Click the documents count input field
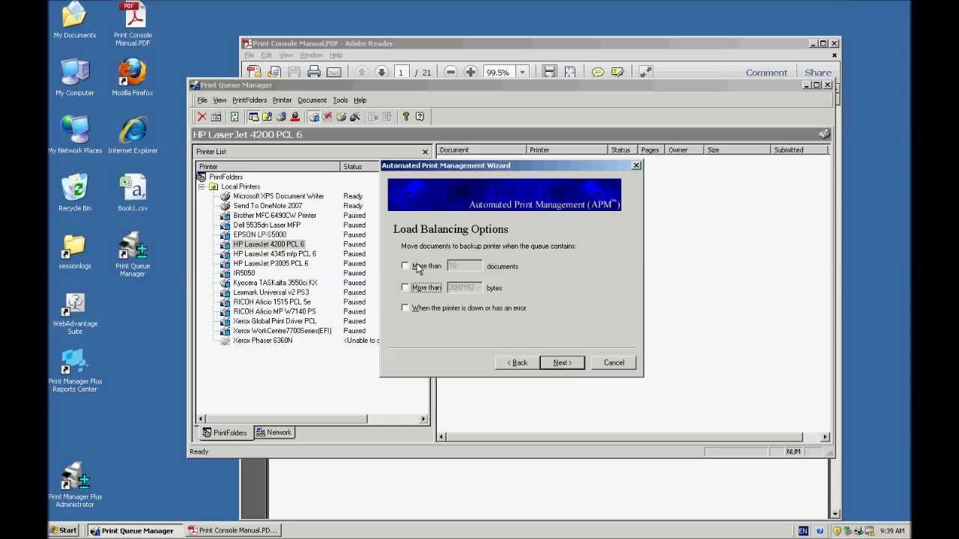The image size is (959, 539). point(465,266)
